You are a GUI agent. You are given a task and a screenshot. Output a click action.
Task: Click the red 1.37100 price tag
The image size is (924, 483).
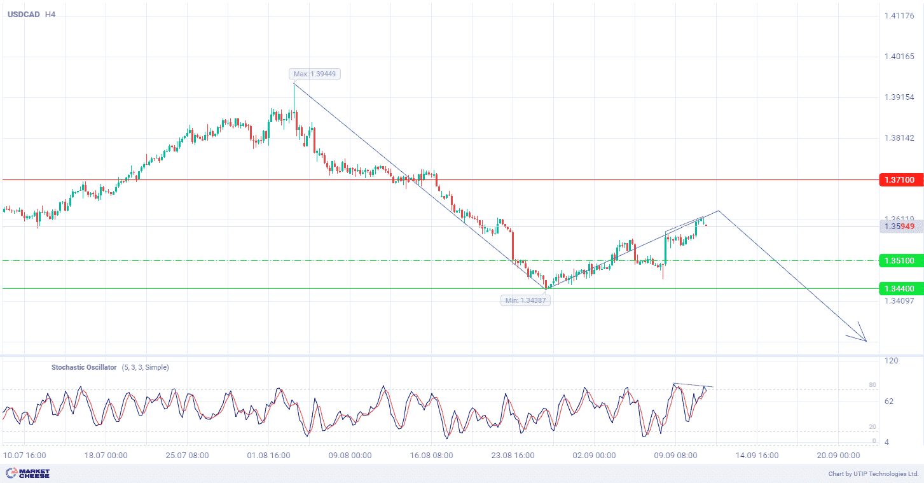900,180
